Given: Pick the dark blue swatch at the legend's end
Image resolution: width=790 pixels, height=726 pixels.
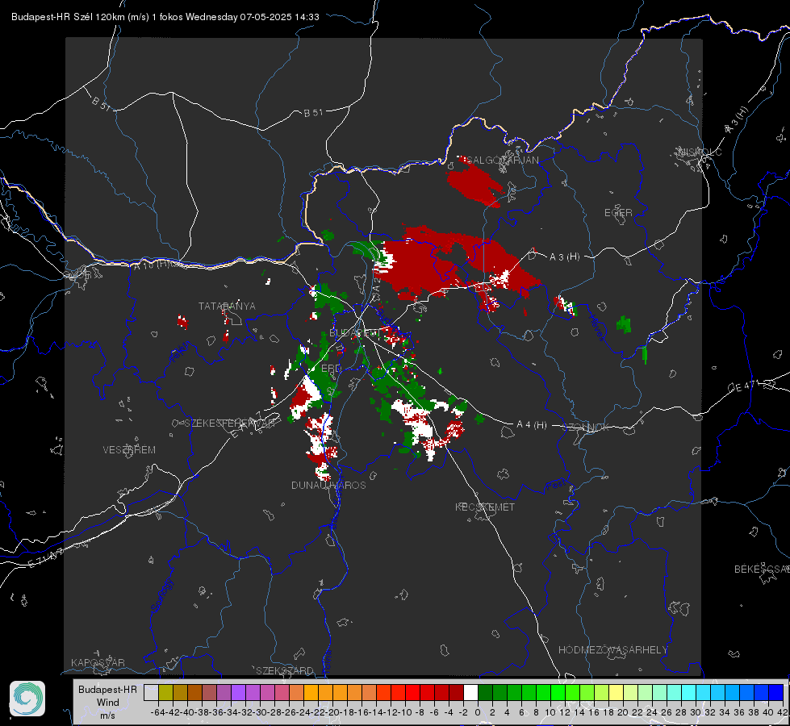Looking at the screenshot, I should pyautogui.click(x=776, y=693).
